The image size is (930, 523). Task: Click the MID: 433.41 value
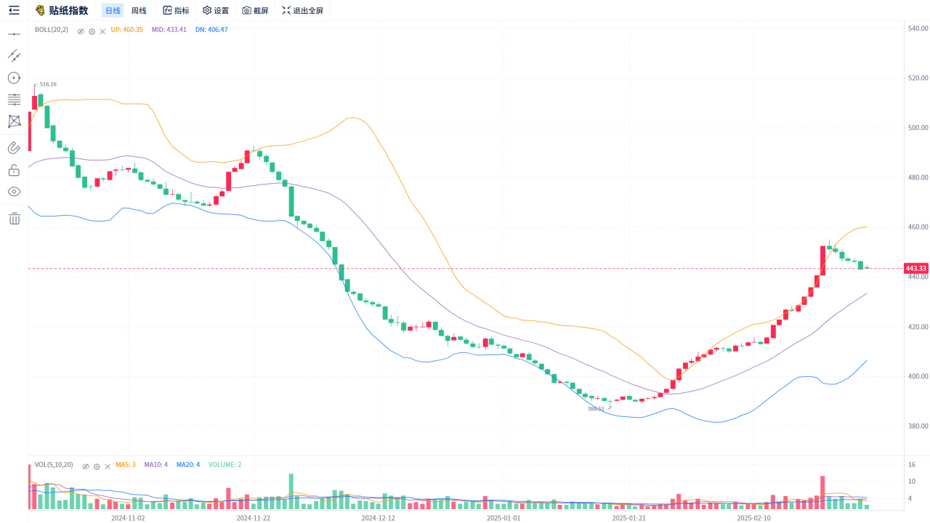[x=169, y=30]
